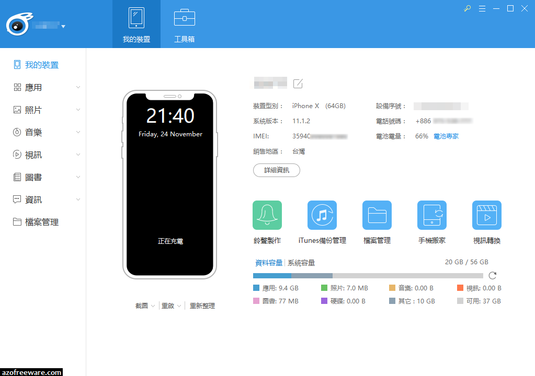Screen dimensions: 535x376
Task: Open the 電池專家 battery link
Action: [x=446, y=136]
